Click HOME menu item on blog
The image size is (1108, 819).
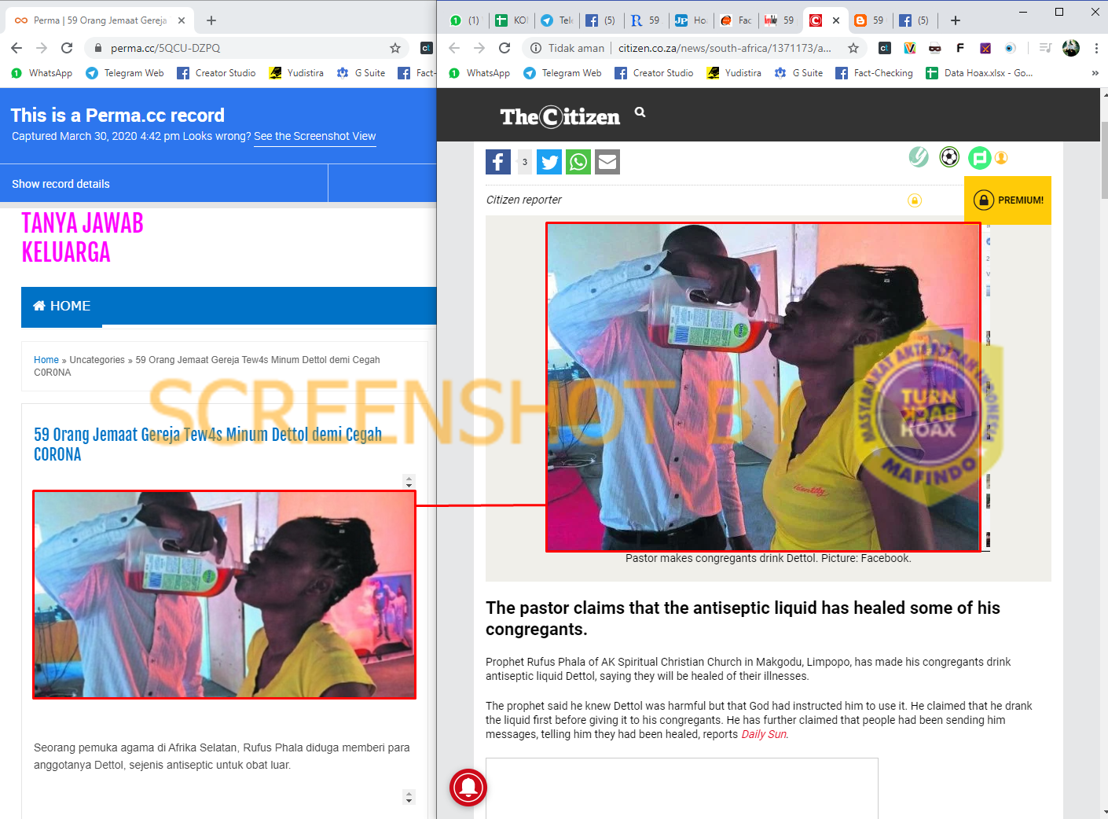coord(61,306)
